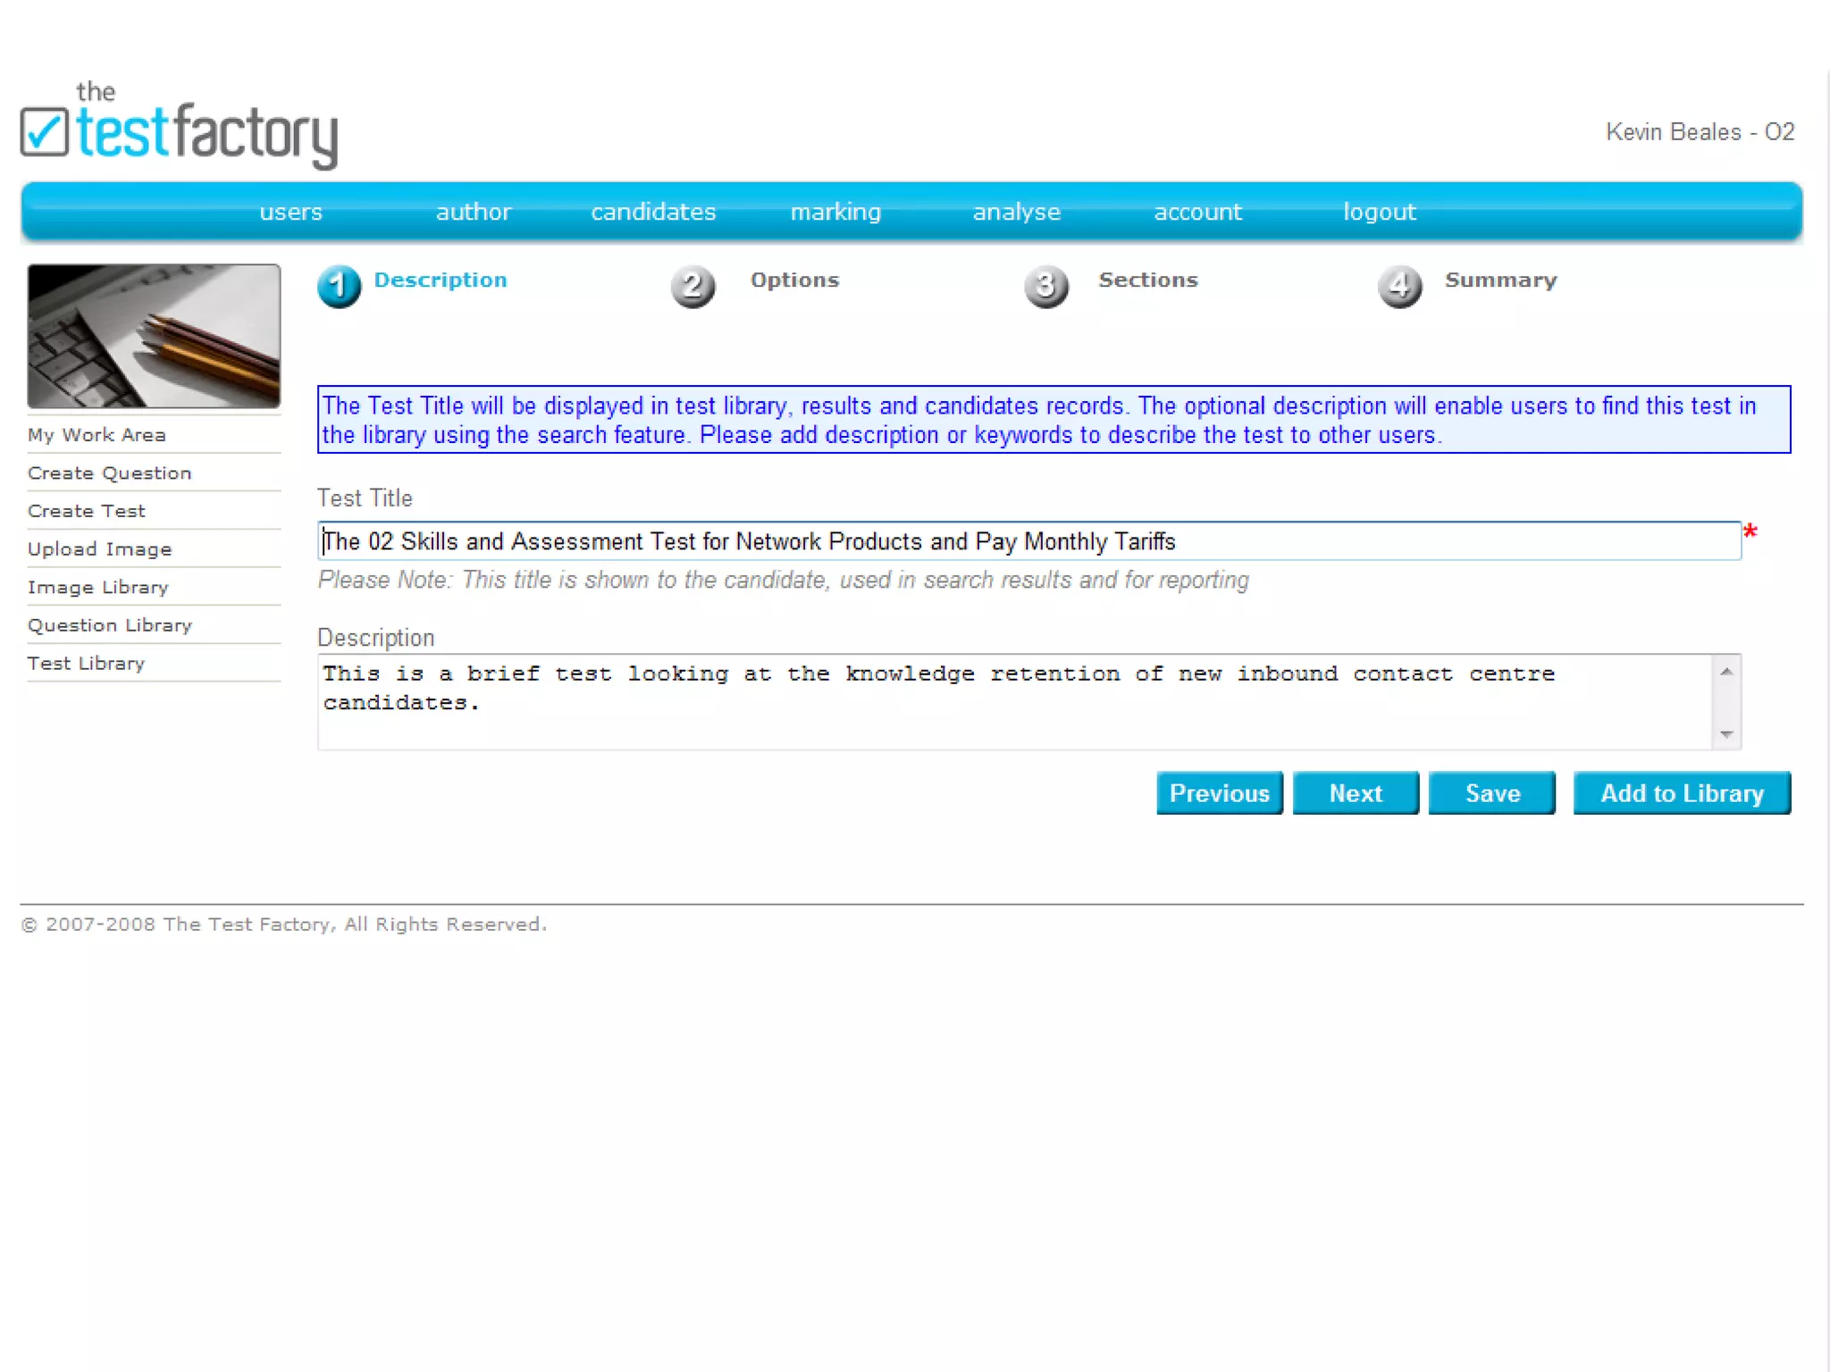Open the author menu
This screenshot has width=1830, height=1372.
(x=473, y=212)
